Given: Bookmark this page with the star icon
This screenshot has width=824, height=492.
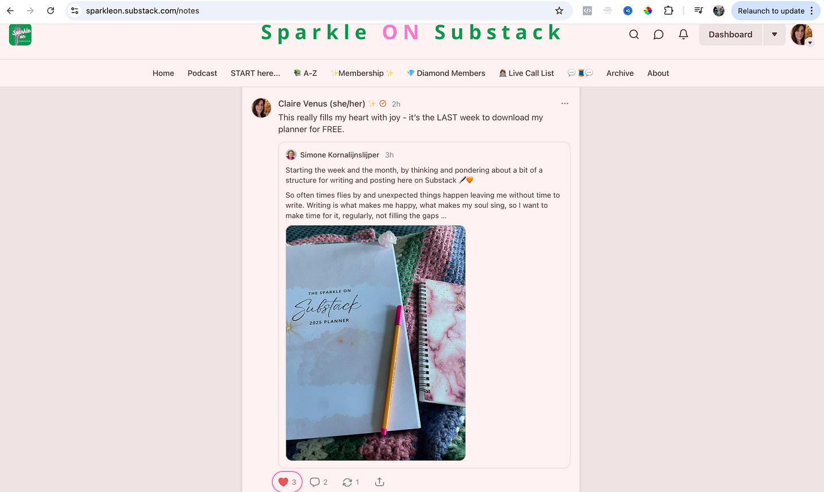Looking at the screenshot, I should [x=559, y=11].
